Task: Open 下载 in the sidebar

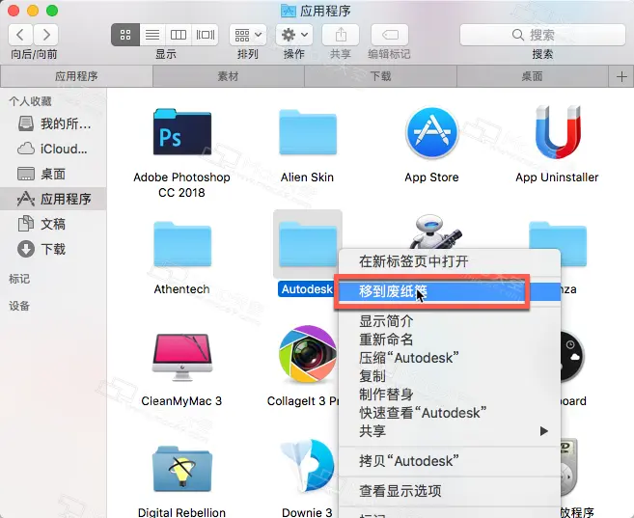Action: click(x=53, y=249)
